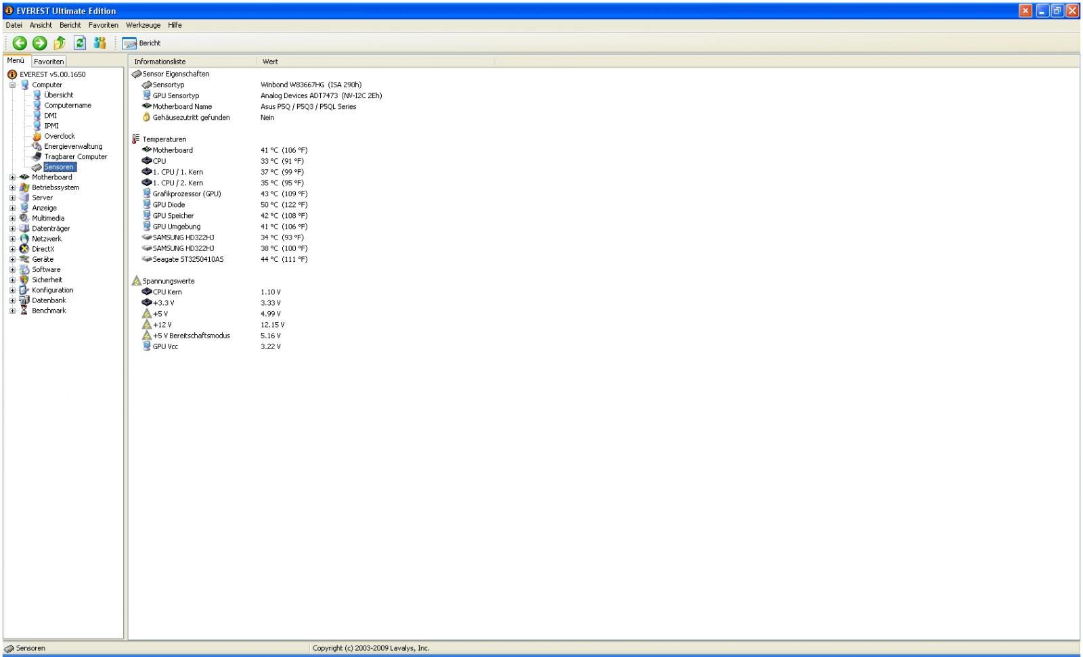Expand the Motherboard tree node
Image resolution: width=1083 pixels, height=657 pixels.
tap(12, 177)
